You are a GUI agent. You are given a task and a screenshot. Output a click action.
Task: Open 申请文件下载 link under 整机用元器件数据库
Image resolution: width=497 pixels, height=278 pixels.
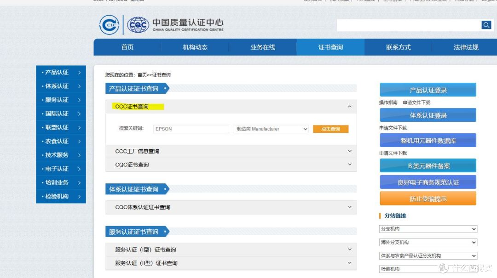pyautogui.click(x=393, y=153)
